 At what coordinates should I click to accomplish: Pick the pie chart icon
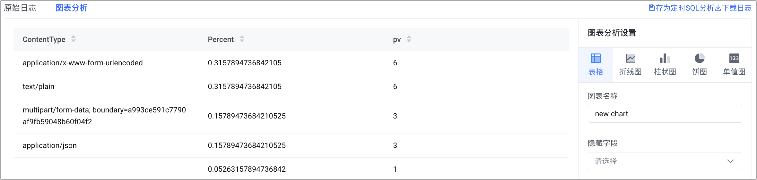coord(700,59)
